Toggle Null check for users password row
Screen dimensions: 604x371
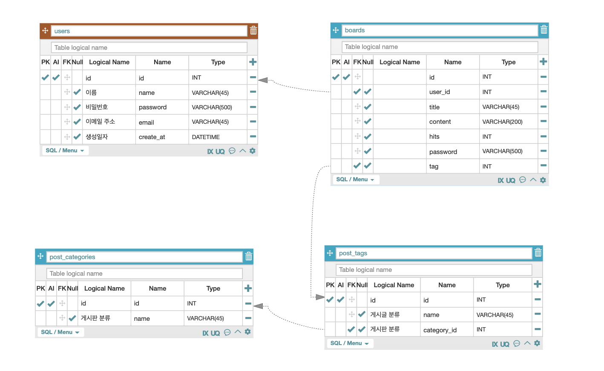coord(77,107)
